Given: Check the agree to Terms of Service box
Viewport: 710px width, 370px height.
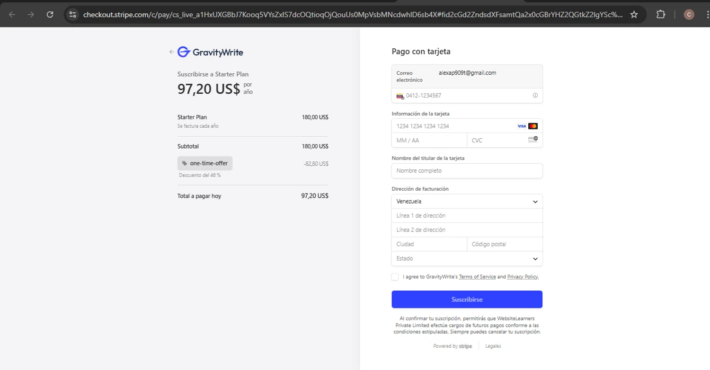Looking at the screenshot, I should coord(395,277).
